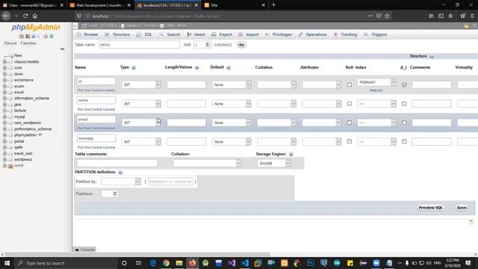Screen dimensions: 478x269
Task: Switch to the Browse tab
Action: [x=87, y=34]
